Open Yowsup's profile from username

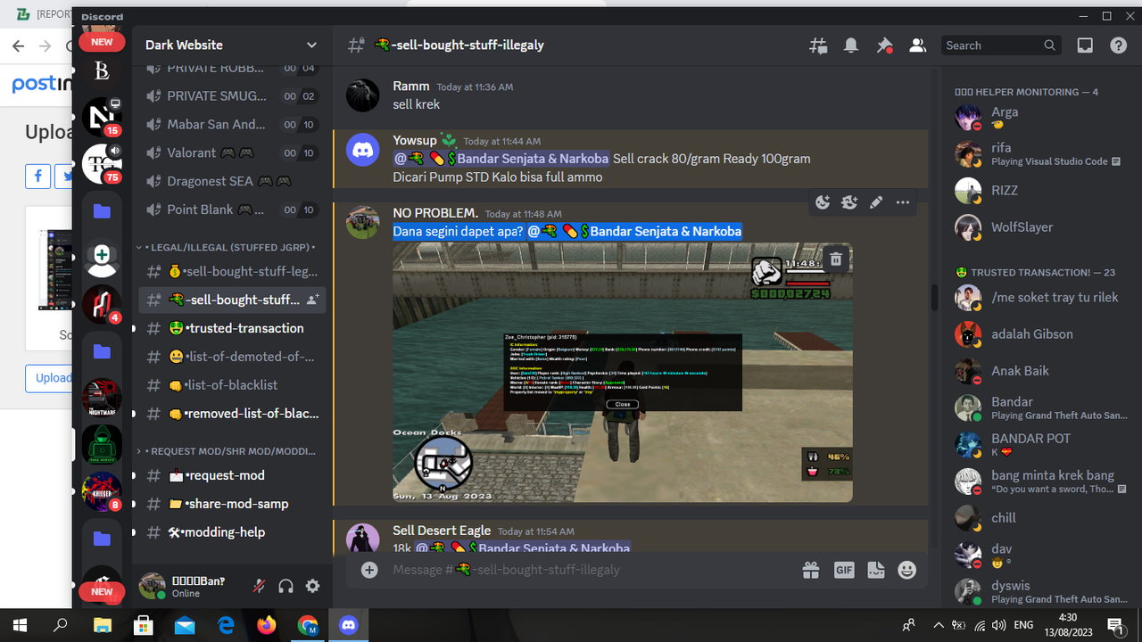pyautogui.click(x=415, y=140)
